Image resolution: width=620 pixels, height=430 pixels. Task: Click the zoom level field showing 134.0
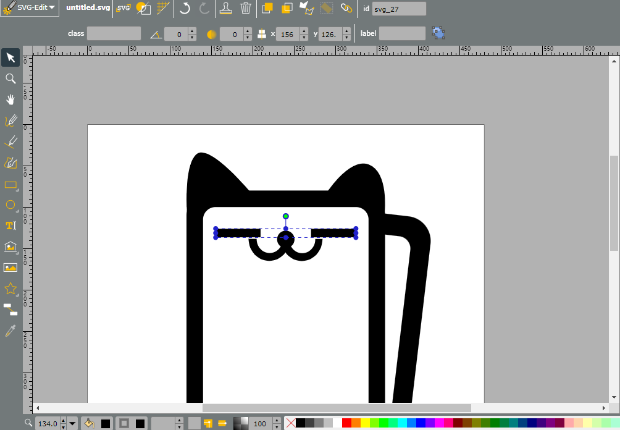[x=48, y=424]
